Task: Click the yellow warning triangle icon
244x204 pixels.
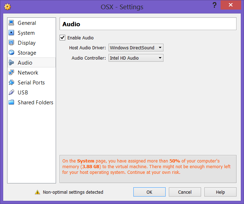Action: (x=37, y=192)
